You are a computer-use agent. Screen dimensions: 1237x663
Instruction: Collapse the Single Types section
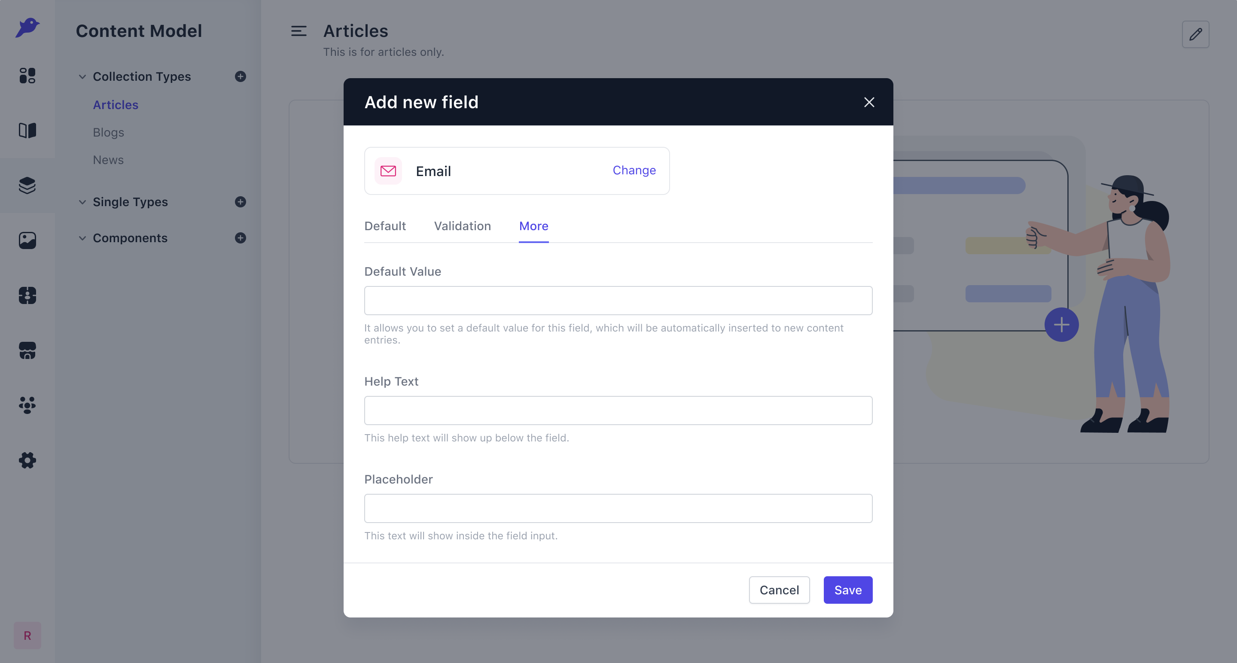[x=82, y=202]
